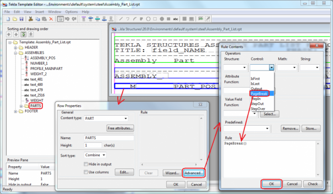The image size is (333, 194).
Task: Open the File menu
Action: coord(7,12)
